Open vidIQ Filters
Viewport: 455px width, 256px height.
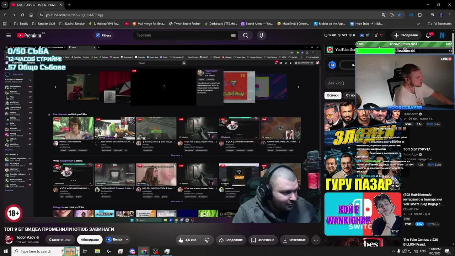click(x=103, y=35)
